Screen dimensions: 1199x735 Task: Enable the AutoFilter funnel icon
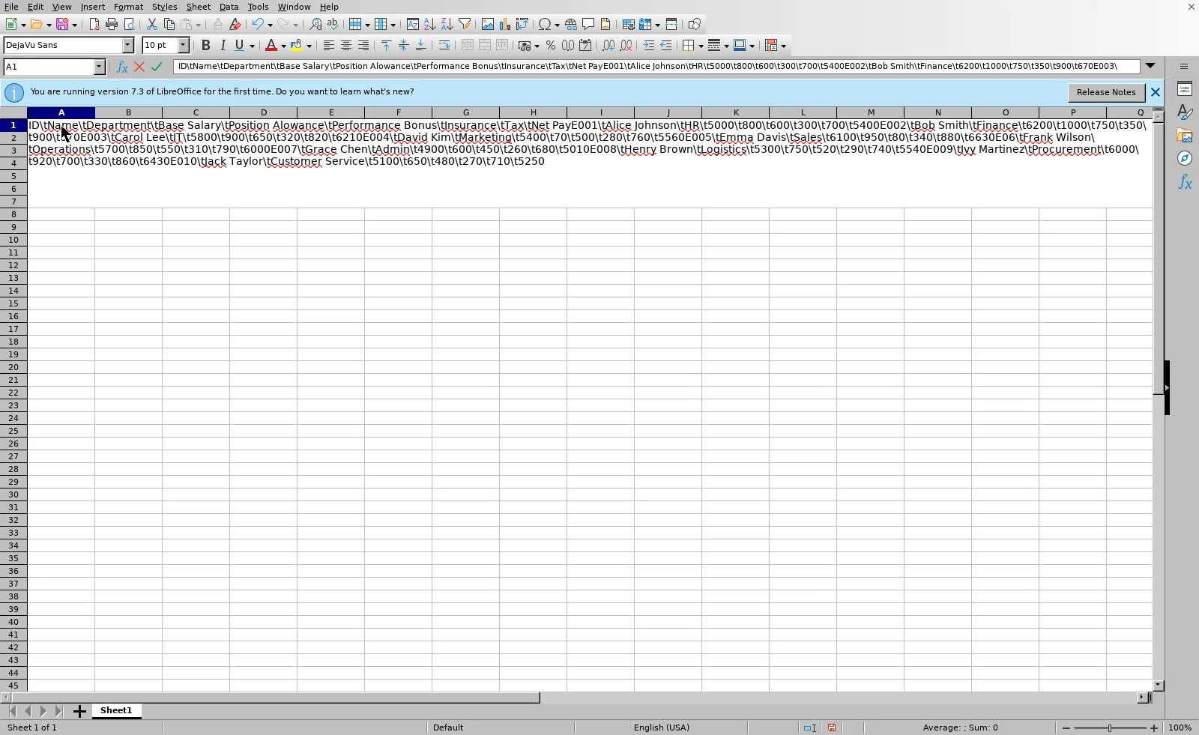465,24
